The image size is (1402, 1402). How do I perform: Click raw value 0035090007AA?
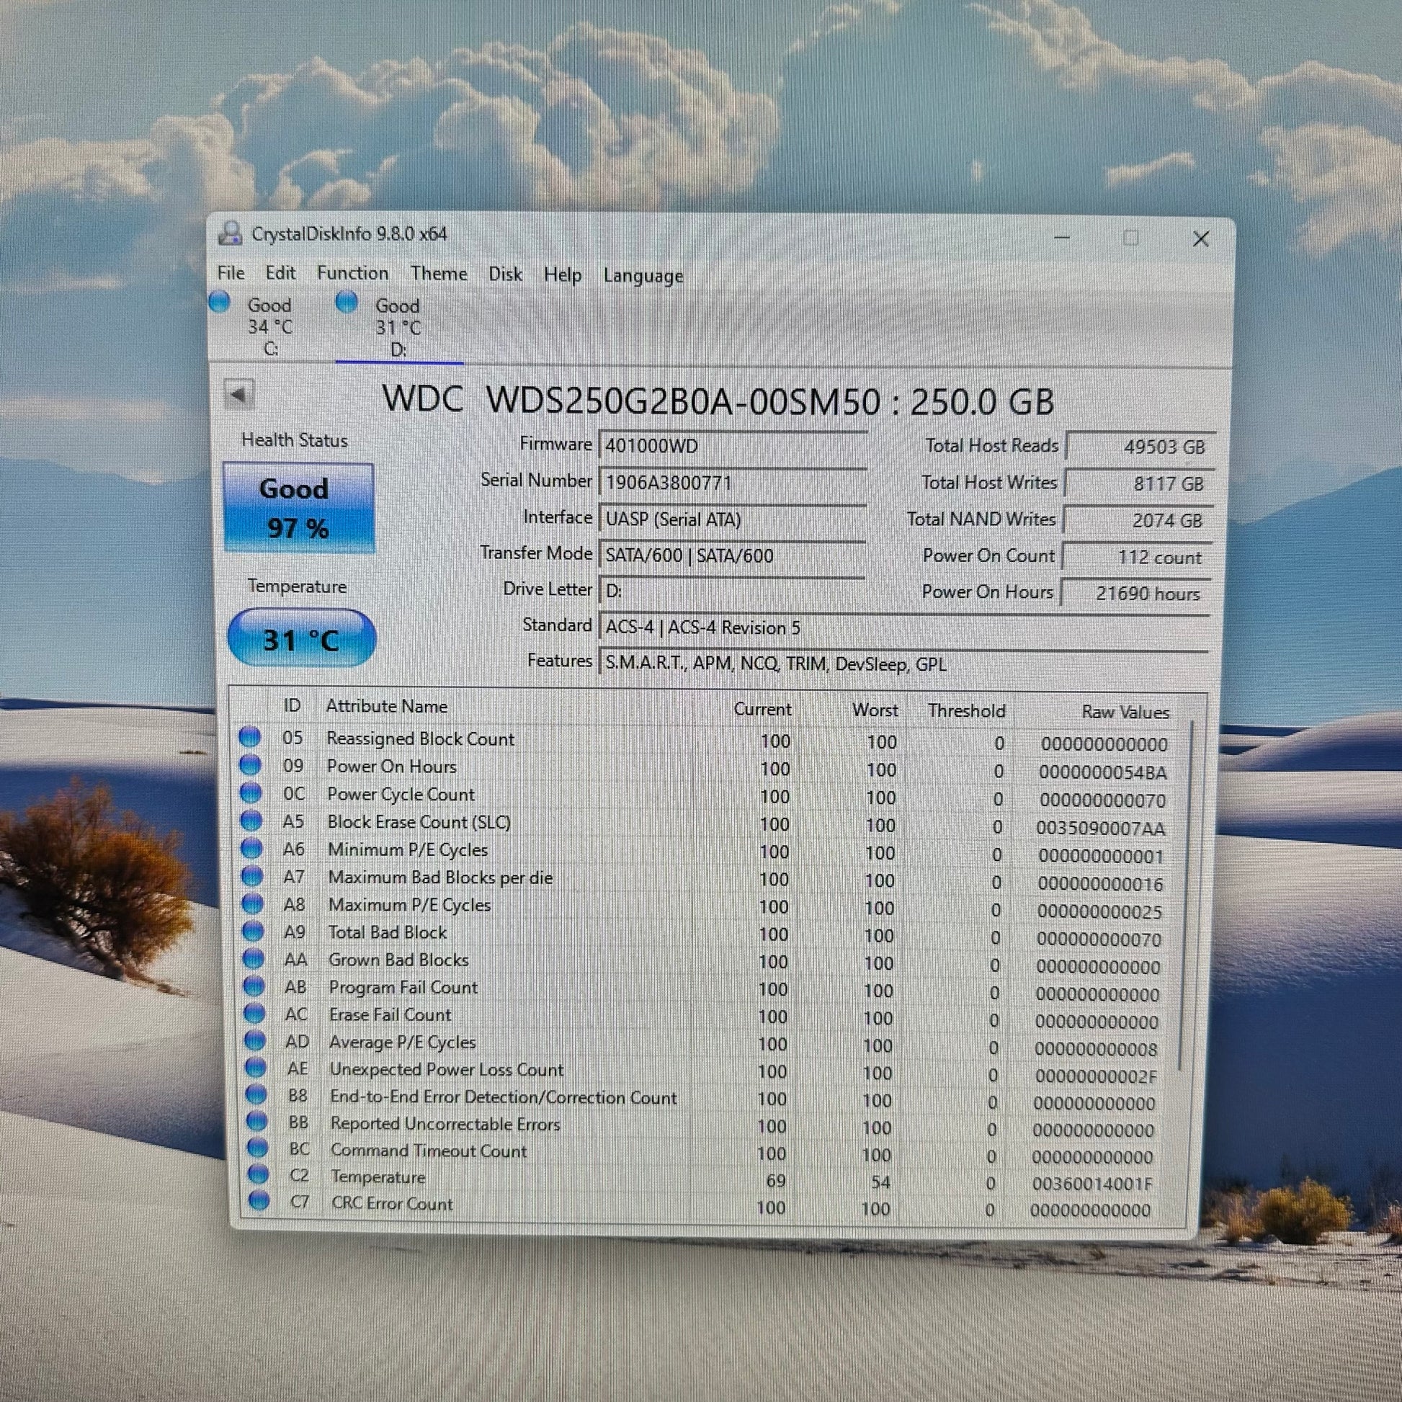click(x=1101, y=828)
